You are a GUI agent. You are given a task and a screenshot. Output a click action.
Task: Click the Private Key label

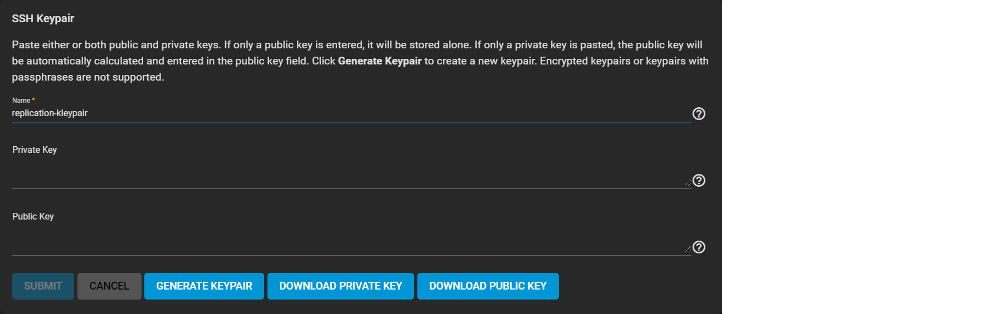tap(35, 149)
